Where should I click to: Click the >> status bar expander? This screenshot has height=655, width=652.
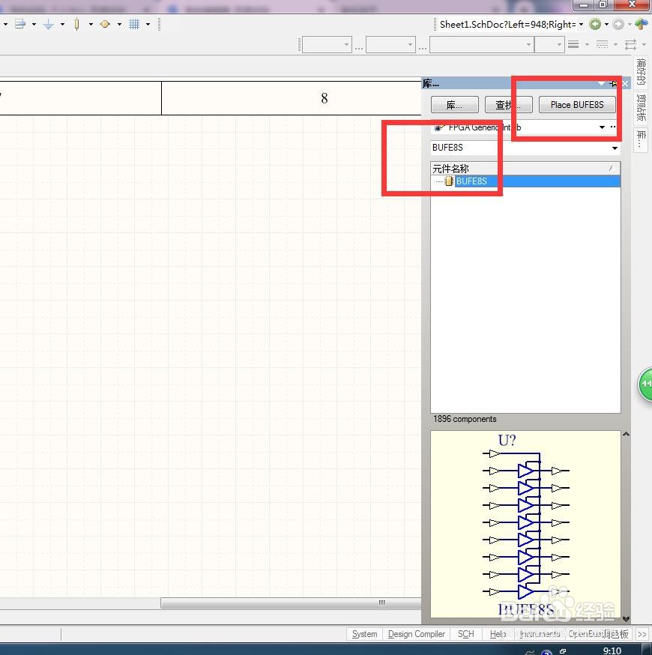(642, 634)
